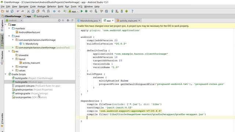Select MainActivity in the project tree
The image size is (235, 132).
(29, 44)
